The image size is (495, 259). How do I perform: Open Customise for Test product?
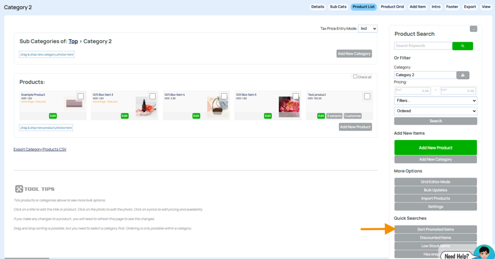[353, 116]
